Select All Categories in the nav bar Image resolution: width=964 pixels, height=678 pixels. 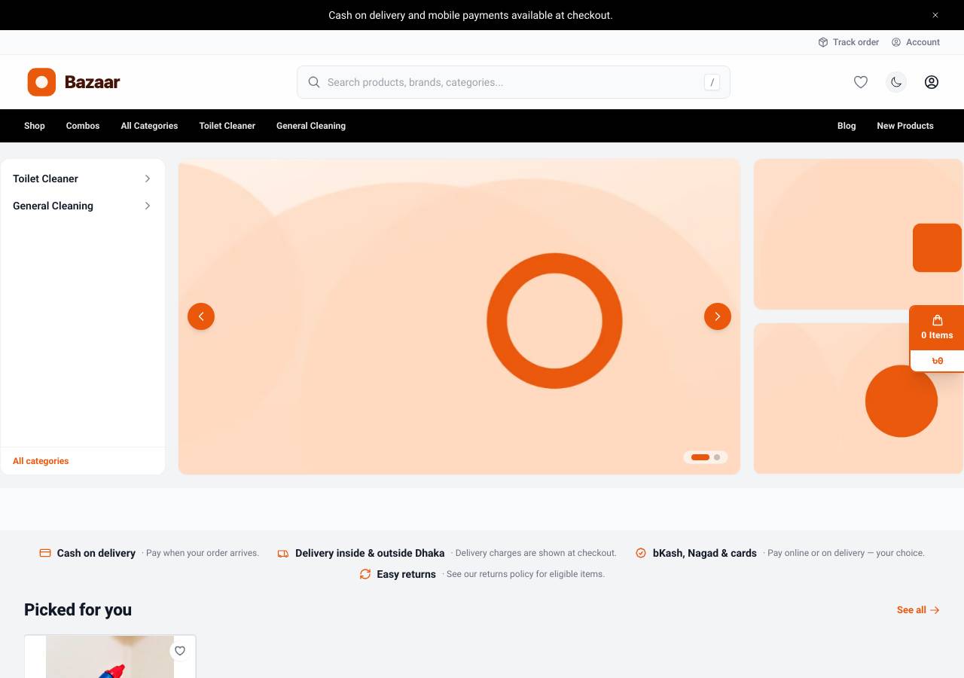[149, 126]
